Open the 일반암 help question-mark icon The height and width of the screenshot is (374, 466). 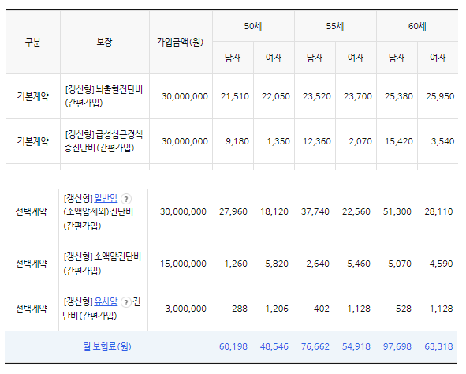(x=126, y=199)
